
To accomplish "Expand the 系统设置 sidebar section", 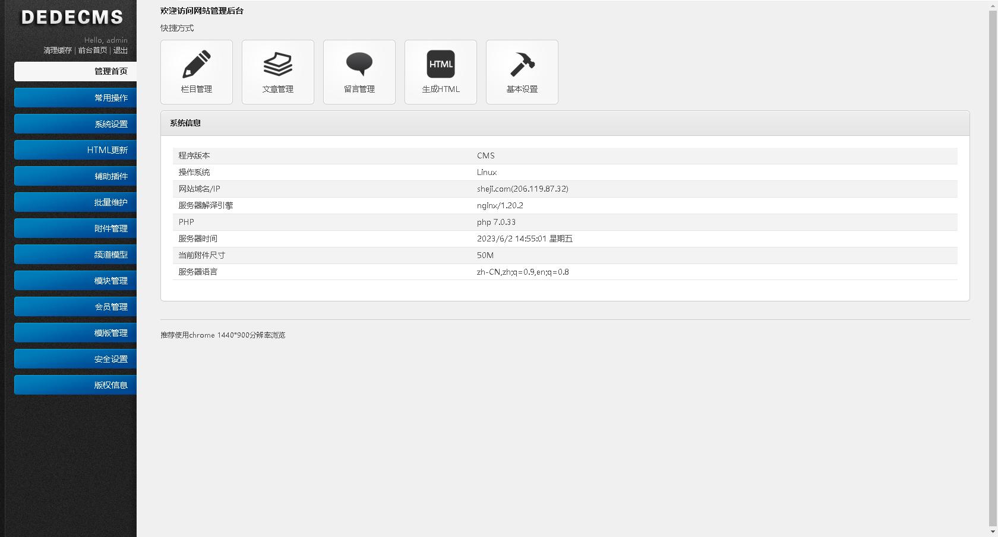I will tap(75, 123).
